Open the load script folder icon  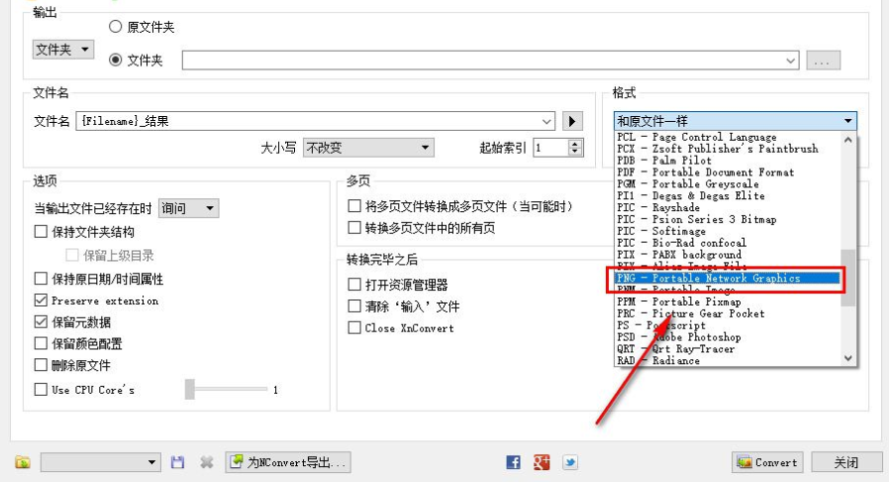tap(23, 462)
